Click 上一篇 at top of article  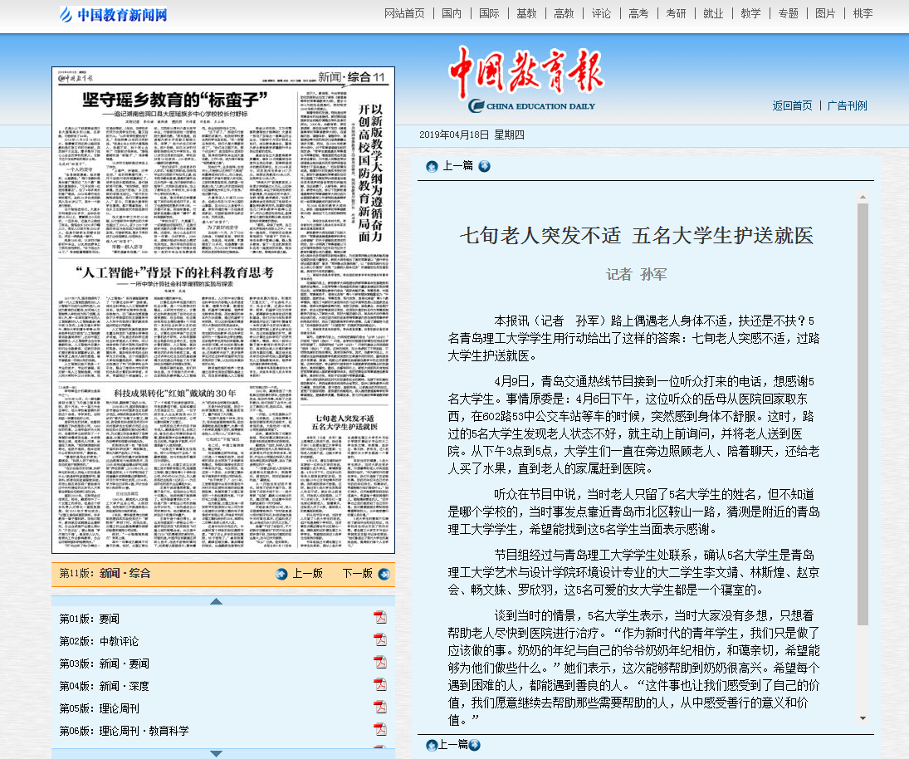[x=457, y=166]
